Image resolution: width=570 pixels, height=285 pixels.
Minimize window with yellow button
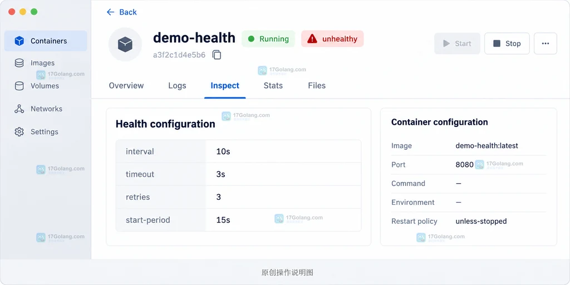(x=23, y=12)
